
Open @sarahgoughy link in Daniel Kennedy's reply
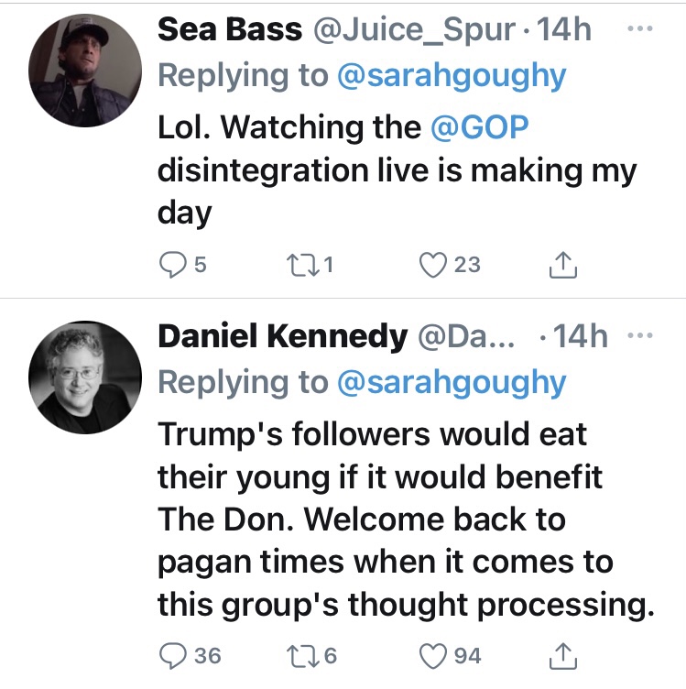click(452, 382)
